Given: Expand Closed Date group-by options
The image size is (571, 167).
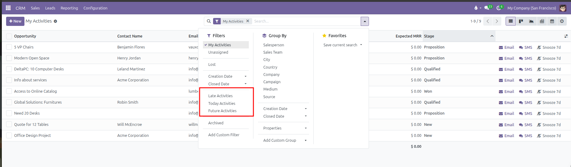Looking at the screenshot, I should coord(283,116).
